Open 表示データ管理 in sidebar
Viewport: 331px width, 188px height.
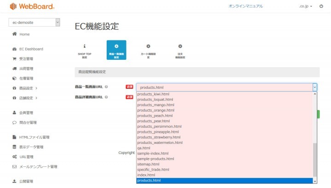tap(31, 147)
